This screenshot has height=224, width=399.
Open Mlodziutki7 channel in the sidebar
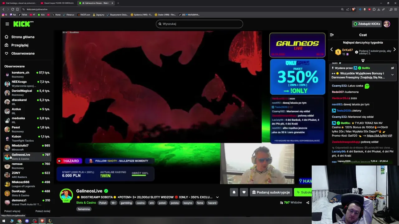coord(27,147)
